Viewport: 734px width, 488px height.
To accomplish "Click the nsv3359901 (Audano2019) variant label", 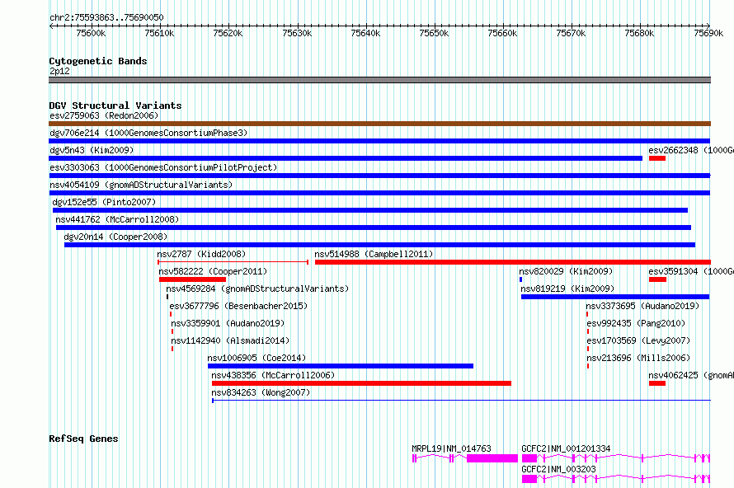I will [228, 323].
